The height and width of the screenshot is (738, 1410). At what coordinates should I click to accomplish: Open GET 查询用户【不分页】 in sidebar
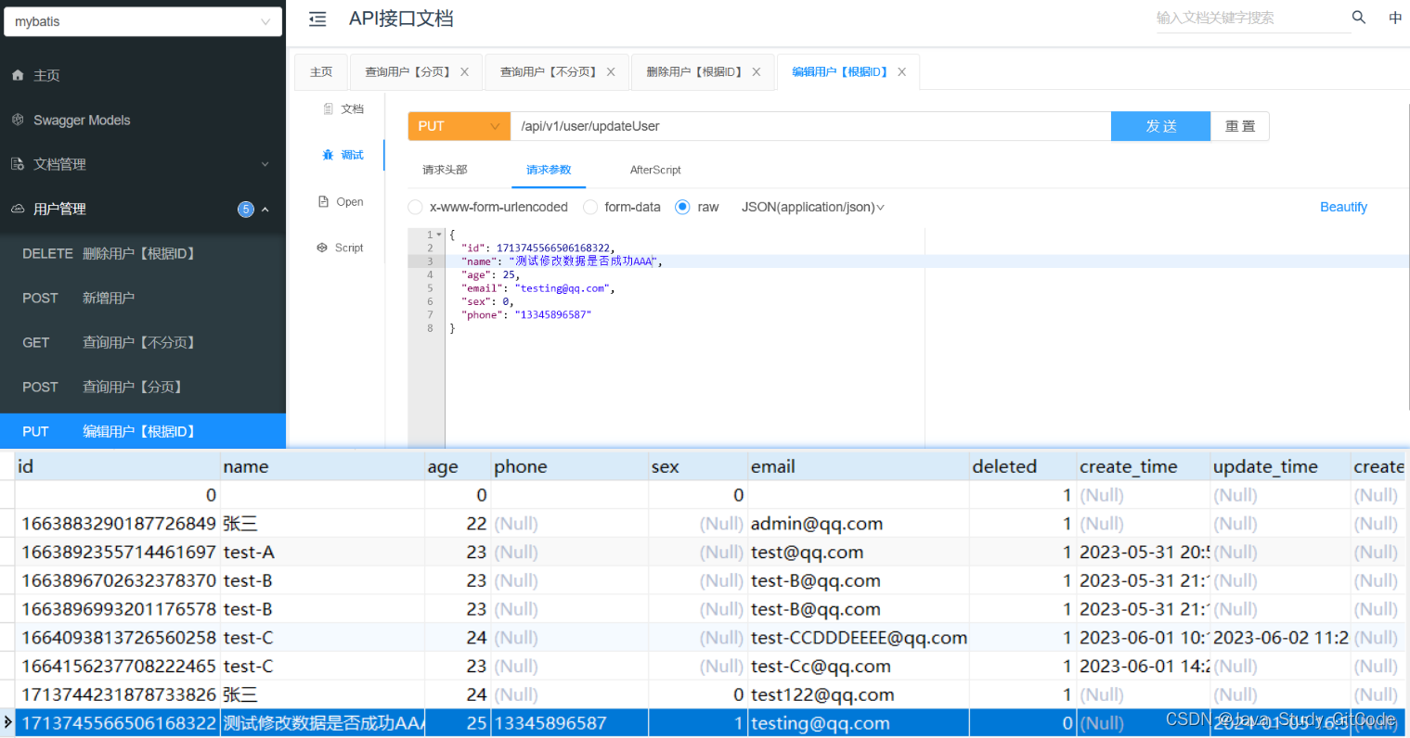click(143, 342)
